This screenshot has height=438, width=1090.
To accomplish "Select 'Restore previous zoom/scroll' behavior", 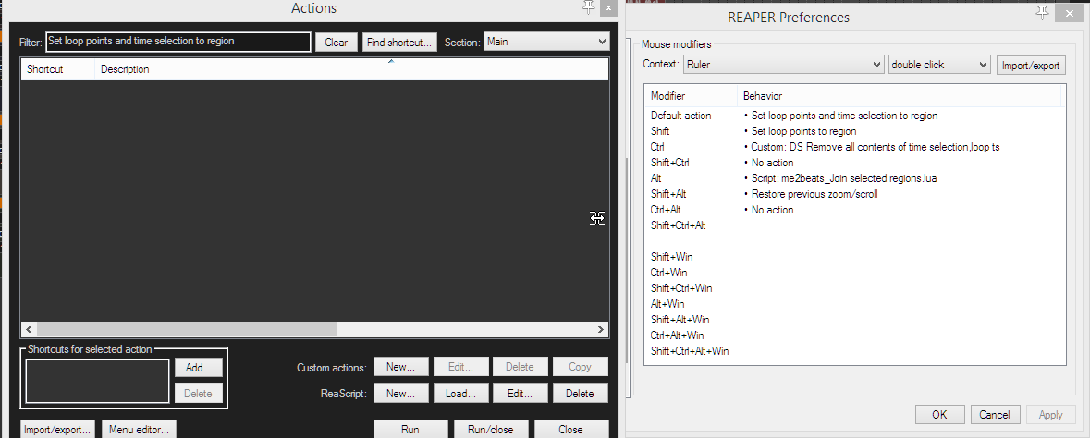I will pos(814,194).
